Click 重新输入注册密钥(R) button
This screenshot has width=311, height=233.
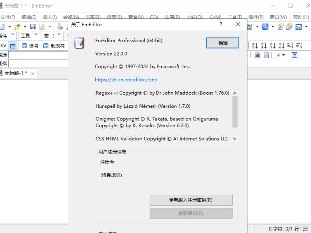tap(191, 200)
